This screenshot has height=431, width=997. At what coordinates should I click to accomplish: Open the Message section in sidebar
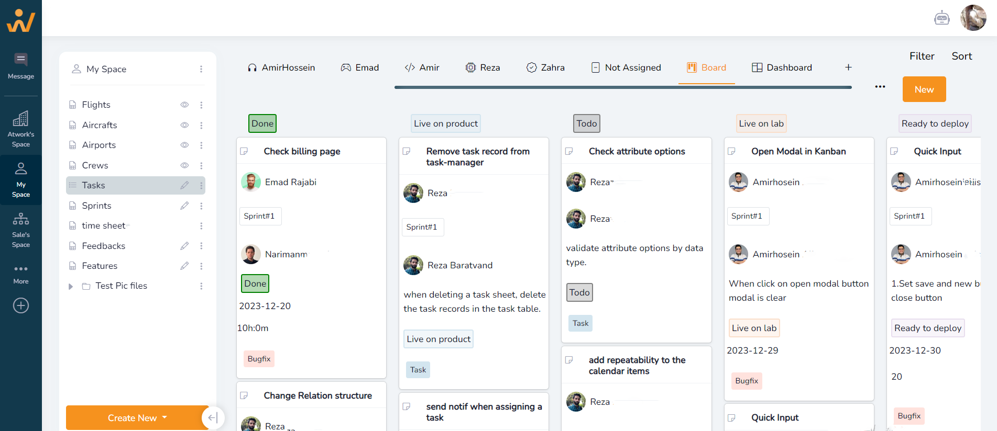[x=21, y=67]
